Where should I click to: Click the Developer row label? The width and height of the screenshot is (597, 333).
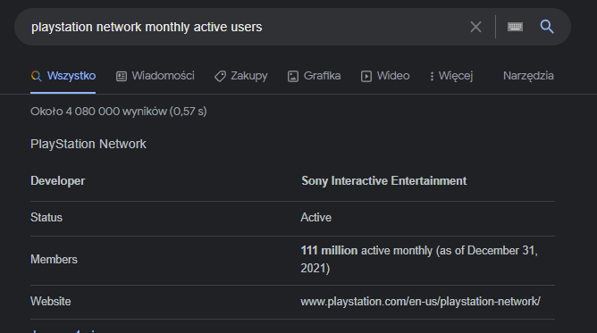point(58,181)
